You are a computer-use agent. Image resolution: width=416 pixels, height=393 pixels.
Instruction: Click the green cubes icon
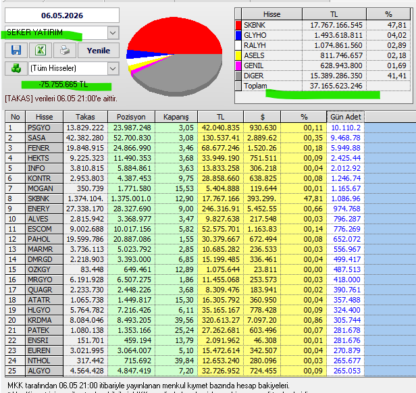[16, 68]
